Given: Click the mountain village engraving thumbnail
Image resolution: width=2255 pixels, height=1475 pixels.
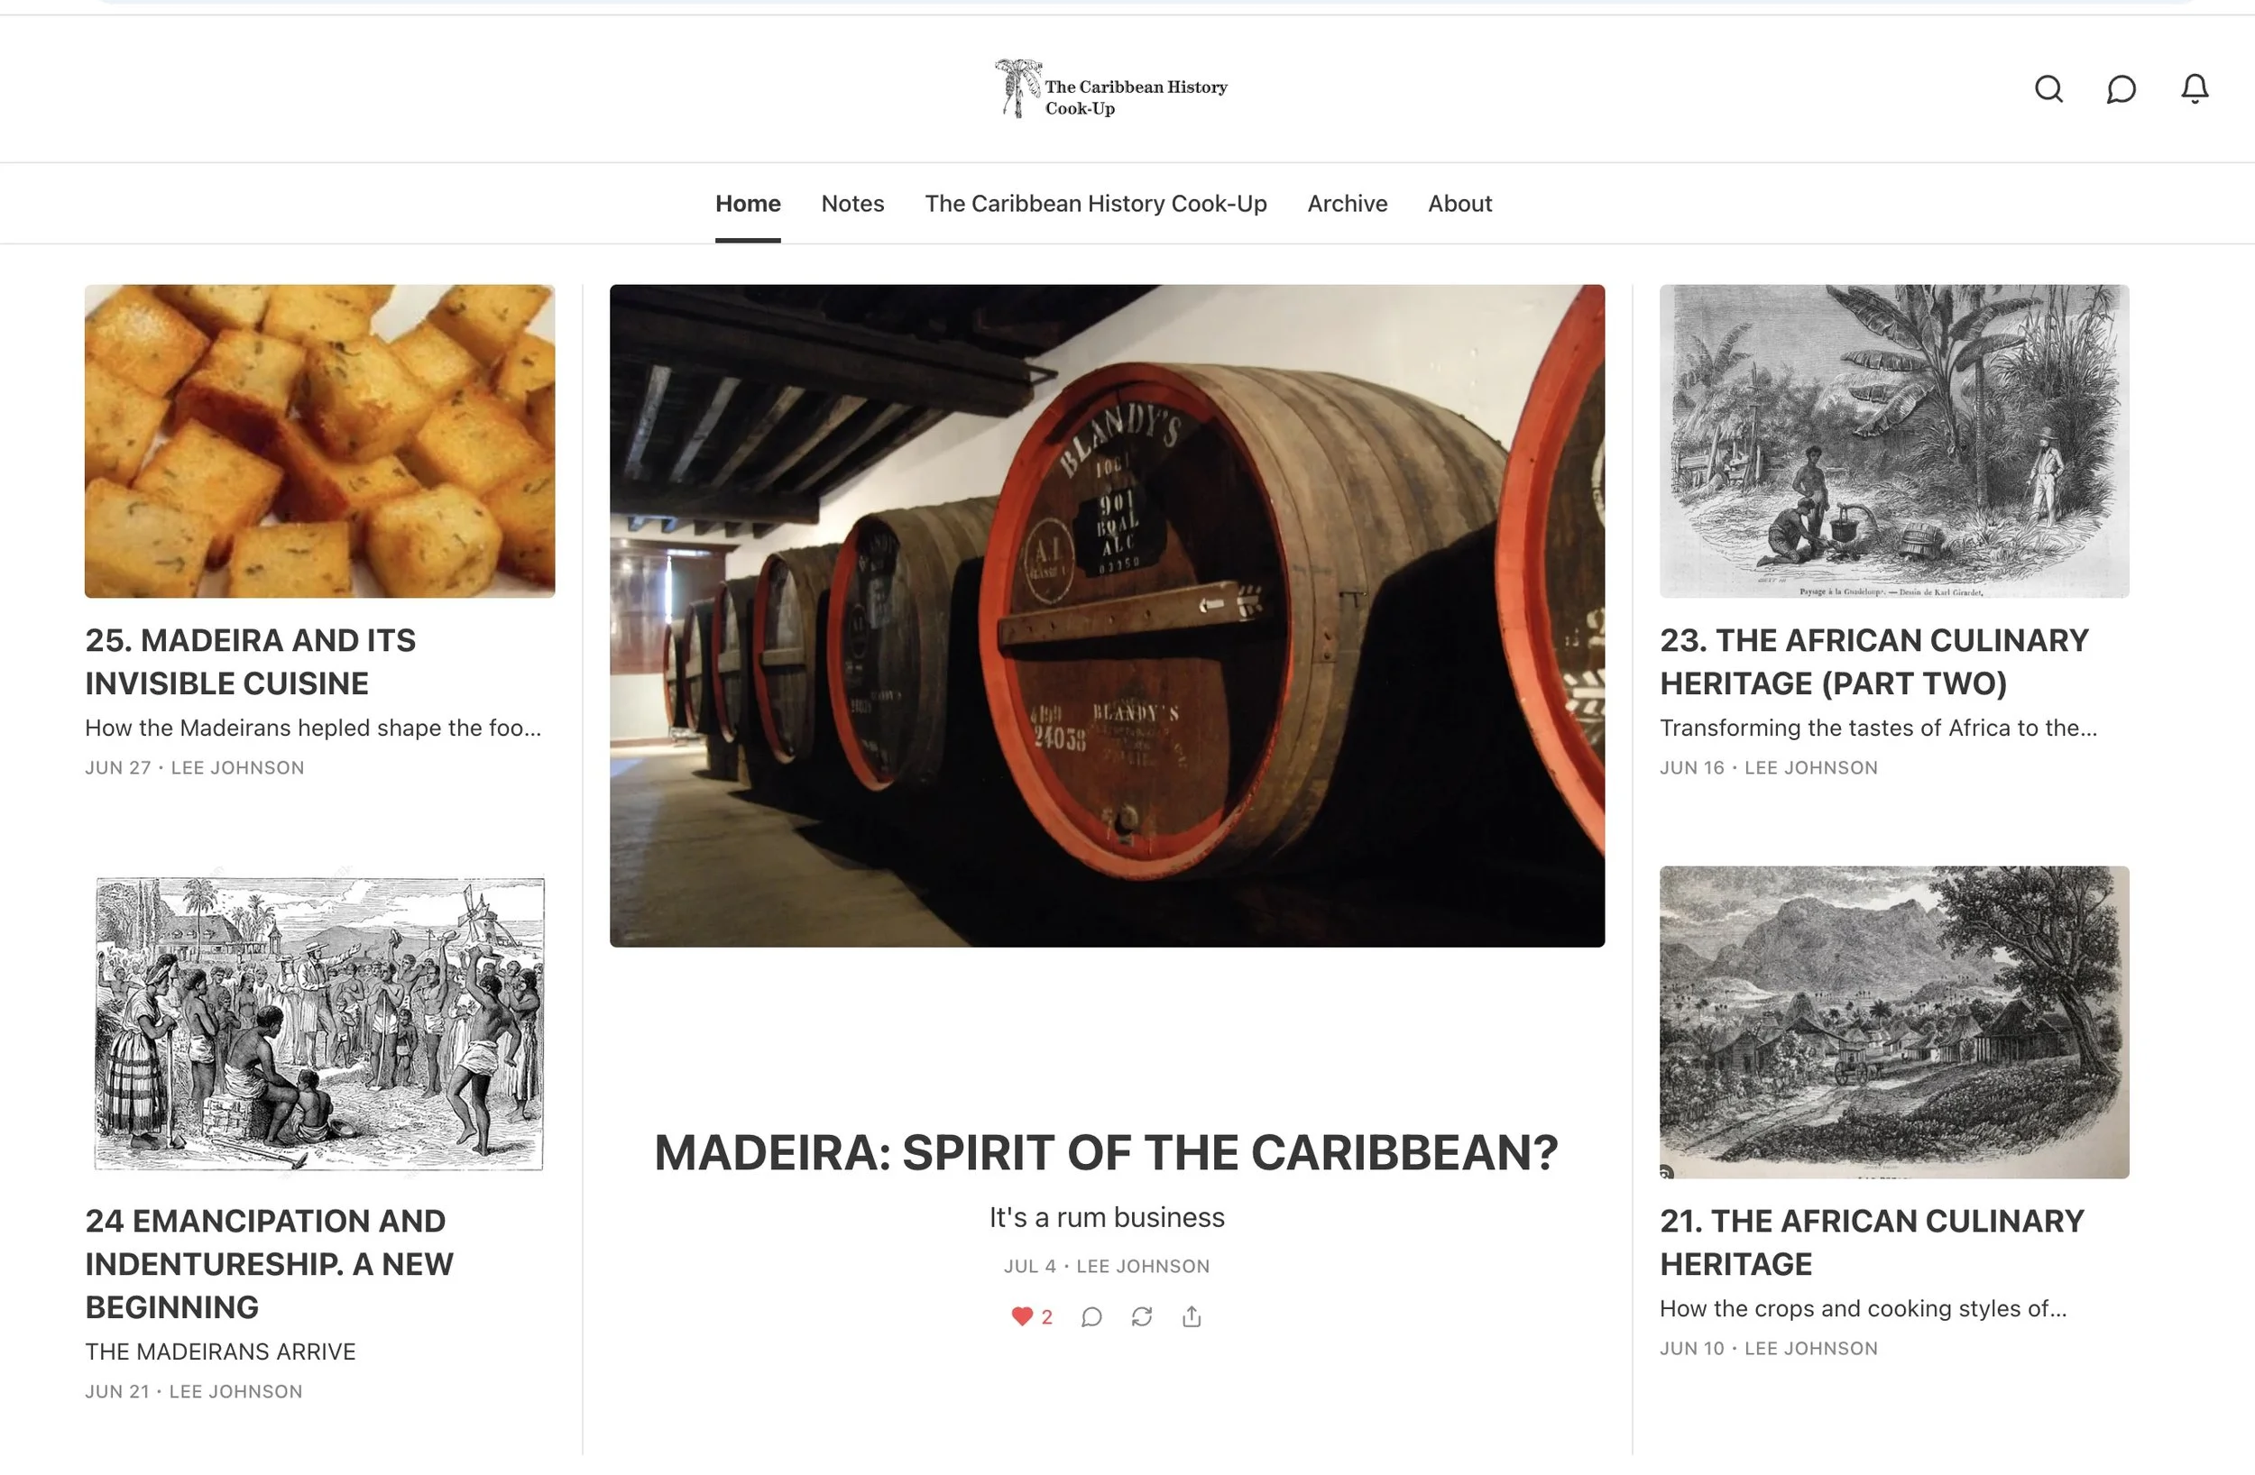Looking at the screenshot, I should (1894, 1022).
